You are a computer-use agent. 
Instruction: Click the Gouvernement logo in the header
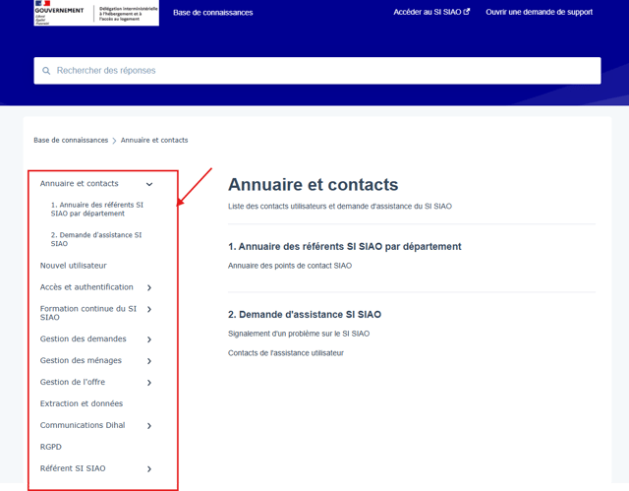point(96,13)
